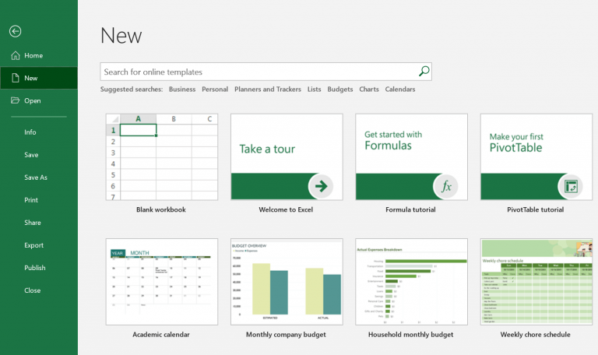This screenshot has height=355, width=598.
Task: Click the fx icon on Formulas tile
Action: (x=446, y=186)
